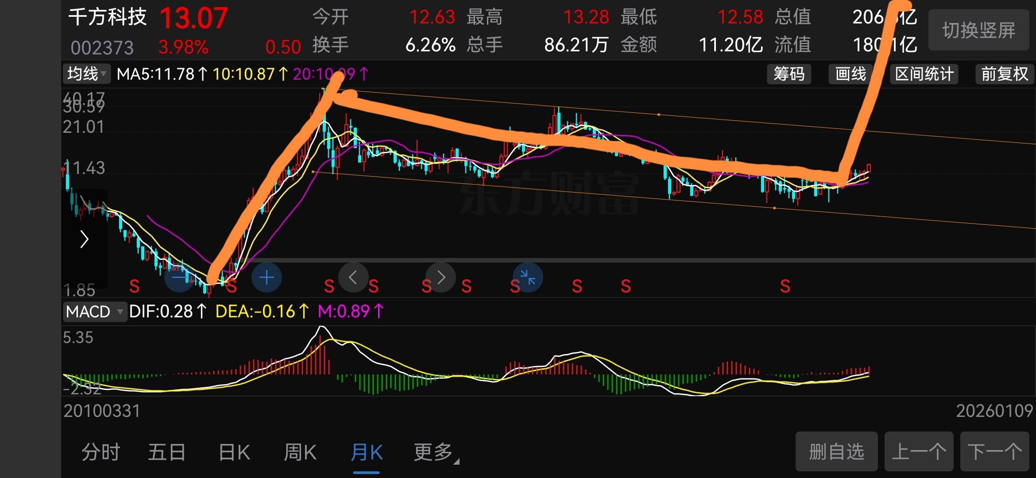This screenshot has height=478, width=1036.
Task: Zoom out chart with minus icon
Action: pos(179,278)
